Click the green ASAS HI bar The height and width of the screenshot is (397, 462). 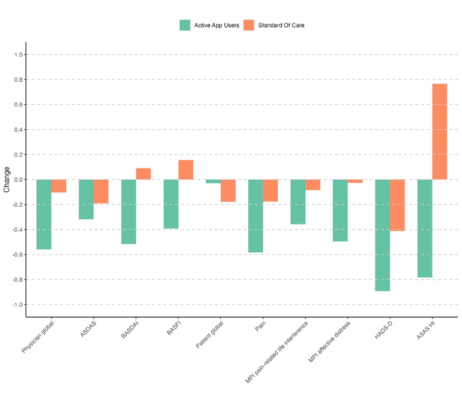coord(425,229)
